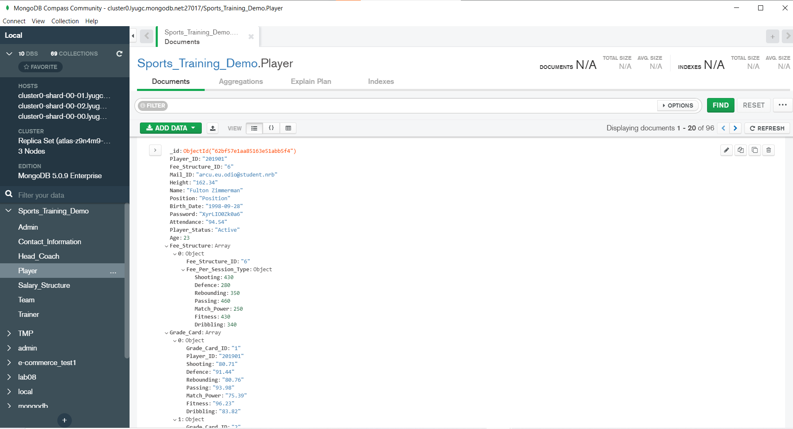Click the sidebar vertical scrollbar

pyautogui.click(x=127, y=281)
